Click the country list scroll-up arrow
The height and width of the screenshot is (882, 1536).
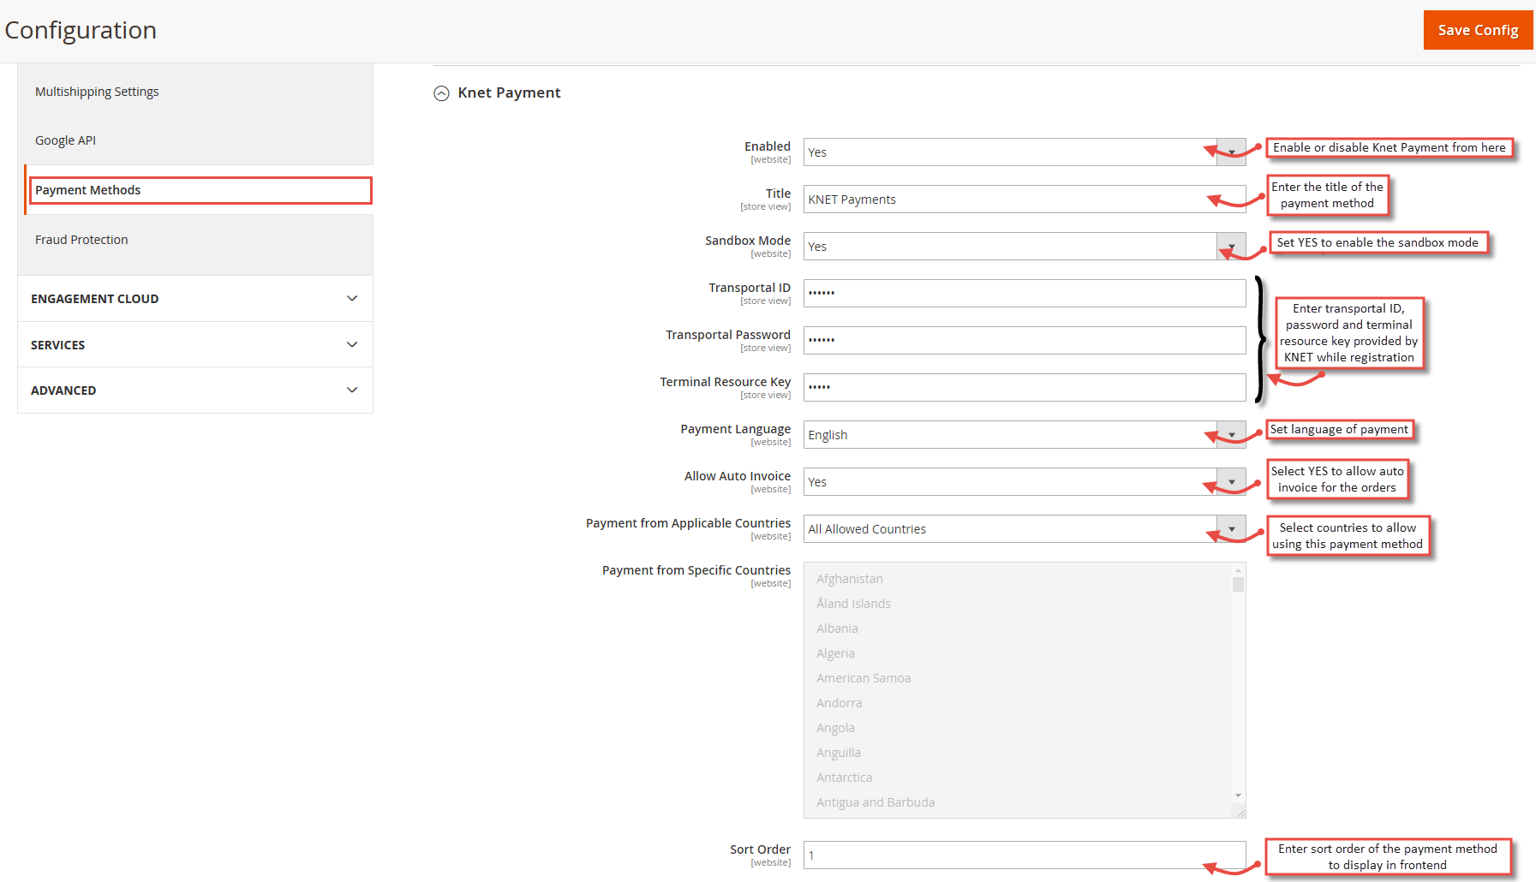(1238, 570)
